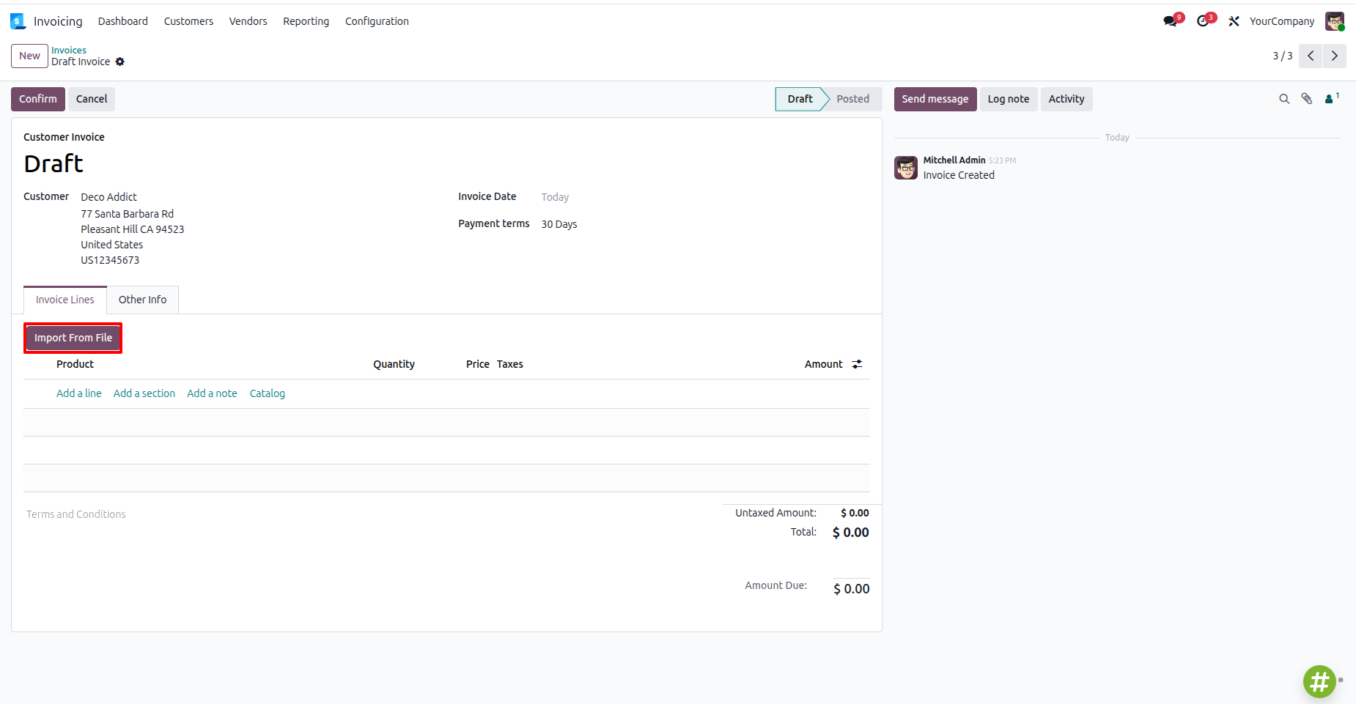Viewport: 1356px width, 704px height.
Task: Open the activities clock icon
Action: point(1203,21)
